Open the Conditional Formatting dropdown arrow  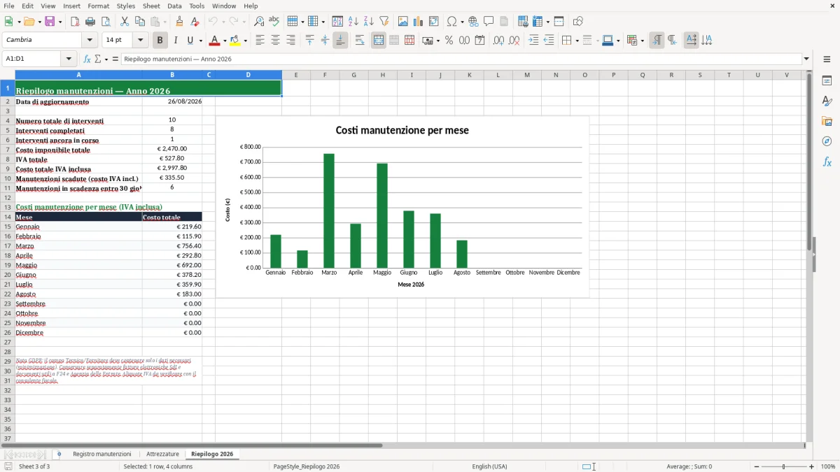pyautogui.click(x=642, y=41)
